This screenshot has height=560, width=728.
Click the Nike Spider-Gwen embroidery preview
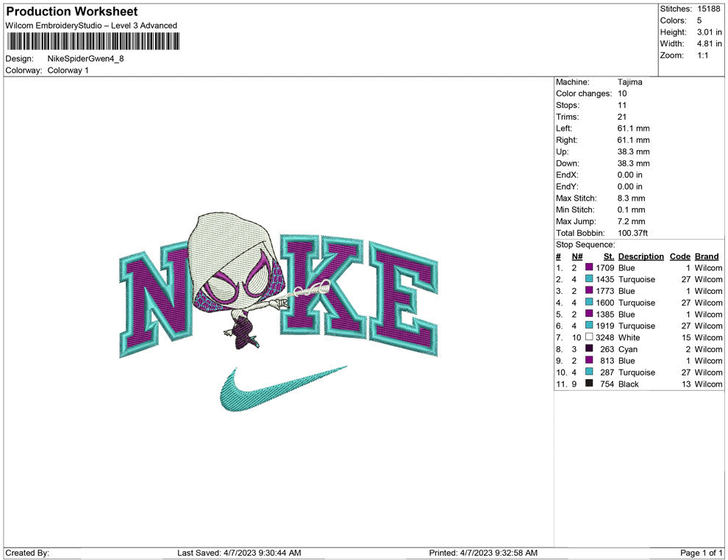(279, 312)
